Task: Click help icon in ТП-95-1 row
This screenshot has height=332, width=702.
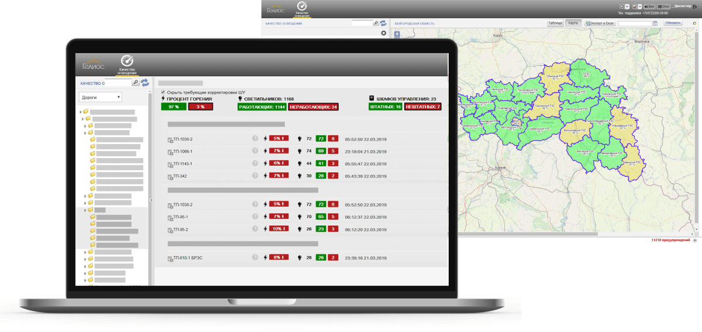Action: (x=255, y=216)
